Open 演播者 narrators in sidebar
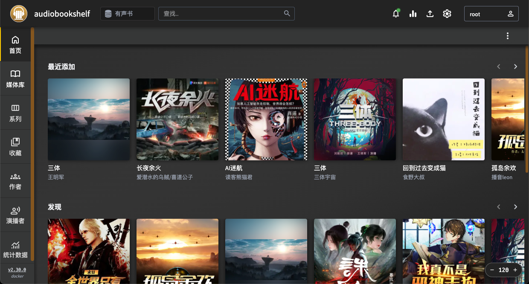 tap(15, 215)
